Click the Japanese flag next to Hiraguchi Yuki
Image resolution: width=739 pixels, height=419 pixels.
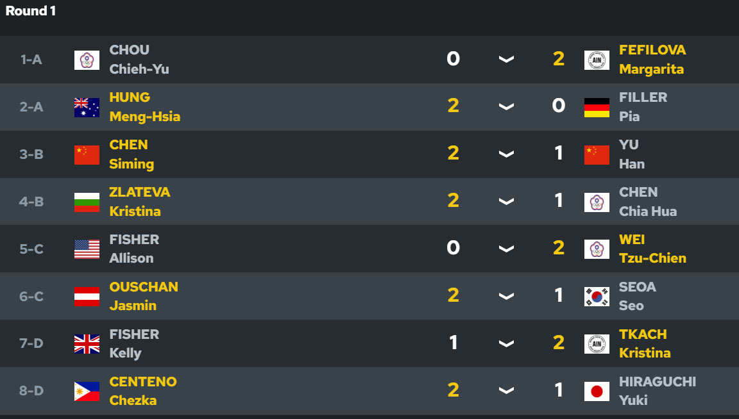tap(597, 391)
